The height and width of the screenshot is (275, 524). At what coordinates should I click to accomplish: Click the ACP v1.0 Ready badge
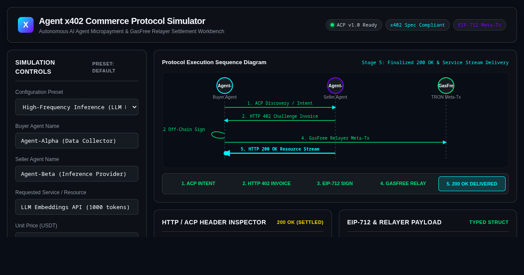coord(354,25)
